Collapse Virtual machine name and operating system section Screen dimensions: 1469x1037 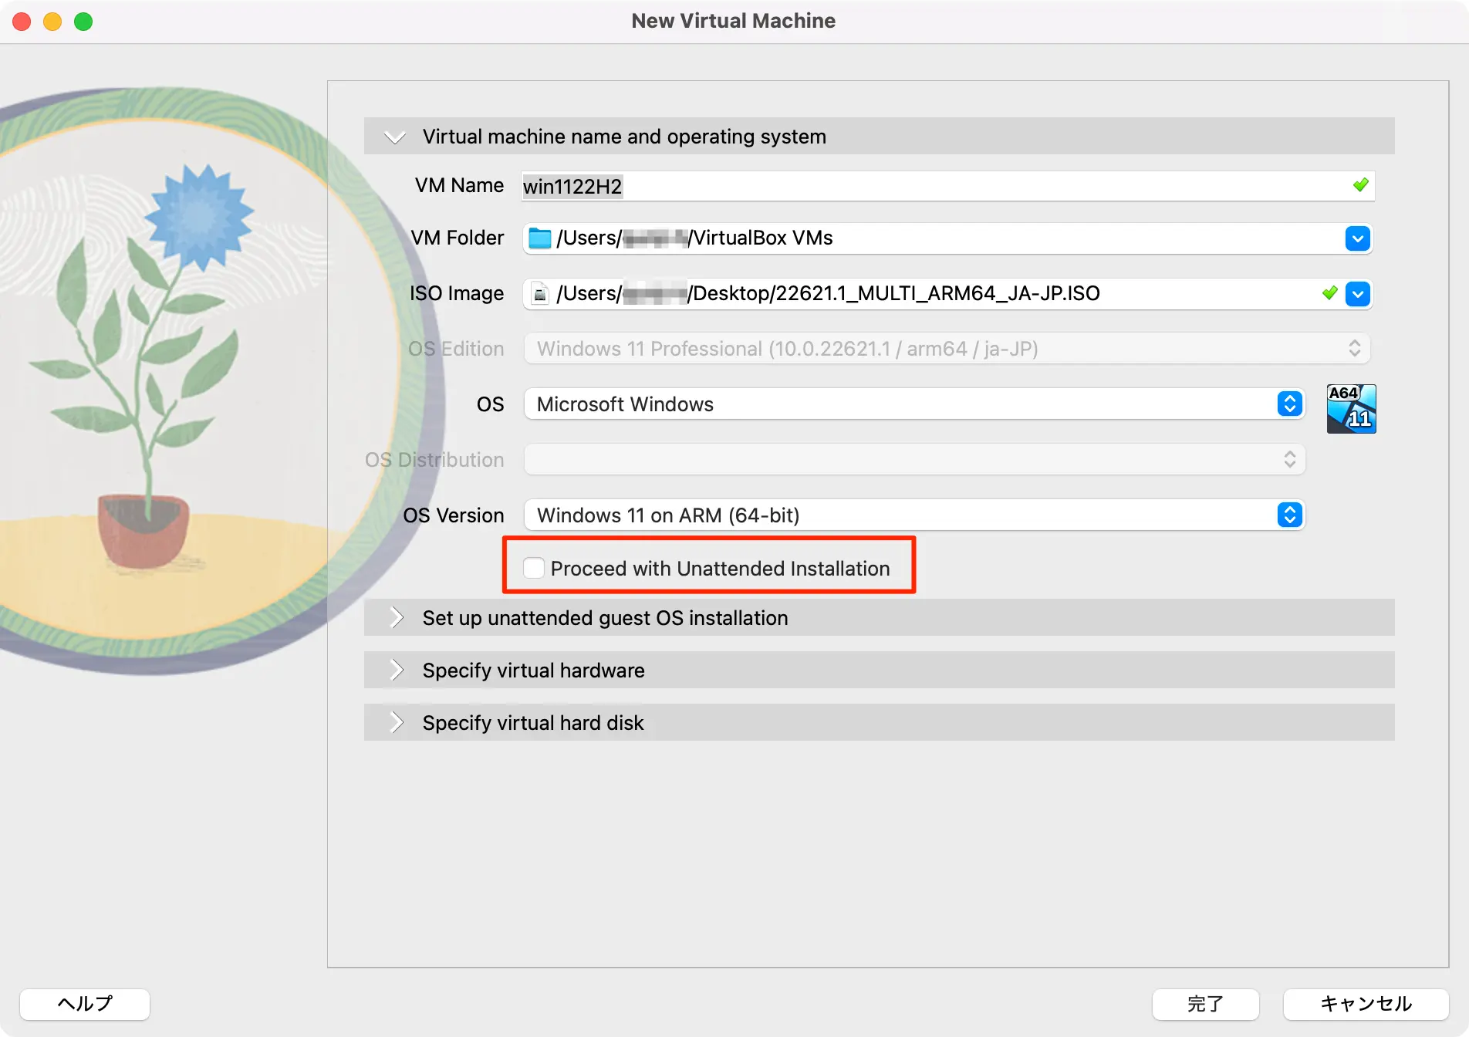(395, 137)
